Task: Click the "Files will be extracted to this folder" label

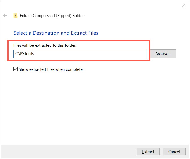Action: point(45,45)
